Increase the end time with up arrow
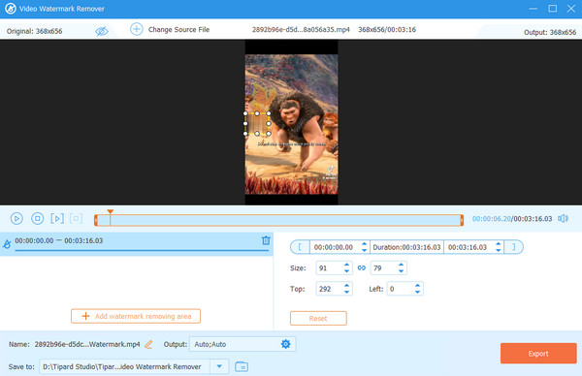This screenshot has height=376, width=582. [499, 244]
